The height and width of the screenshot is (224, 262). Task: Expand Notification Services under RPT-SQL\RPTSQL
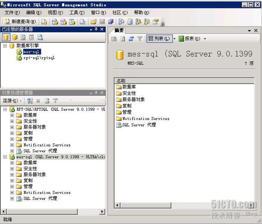point(12,145)
